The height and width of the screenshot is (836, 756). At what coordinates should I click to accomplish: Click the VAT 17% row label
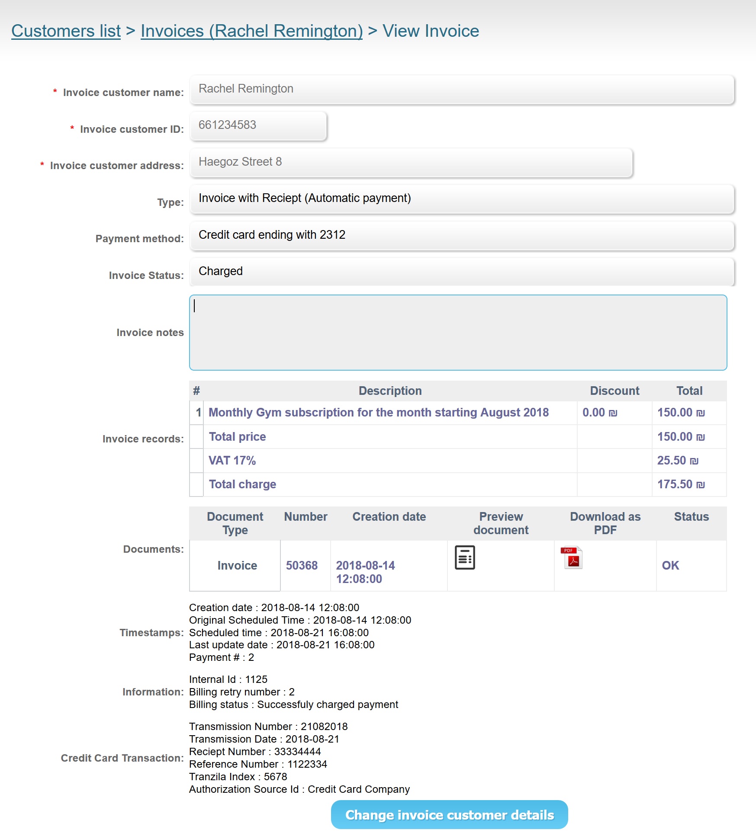(x=232, y=461)
